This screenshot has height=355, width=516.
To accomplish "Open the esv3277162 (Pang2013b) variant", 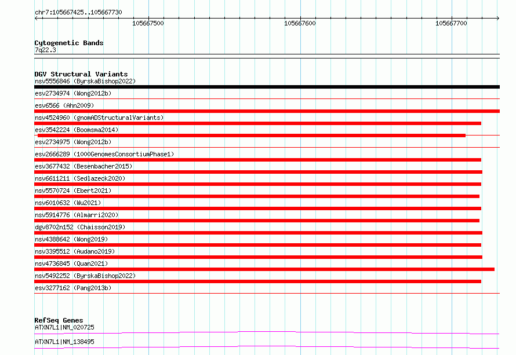I will [x=73, y=288].
